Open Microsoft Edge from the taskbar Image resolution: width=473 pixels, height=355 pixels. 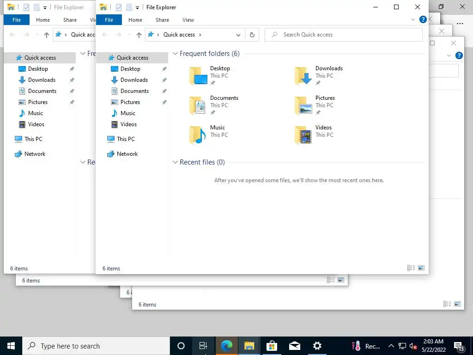[x=226, y=346]
